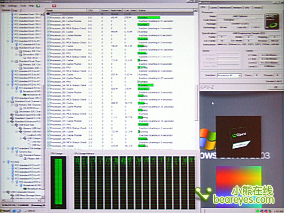Select the Devices tab
Viewport: 284px width, 213px height.
(x=6, y=10)
